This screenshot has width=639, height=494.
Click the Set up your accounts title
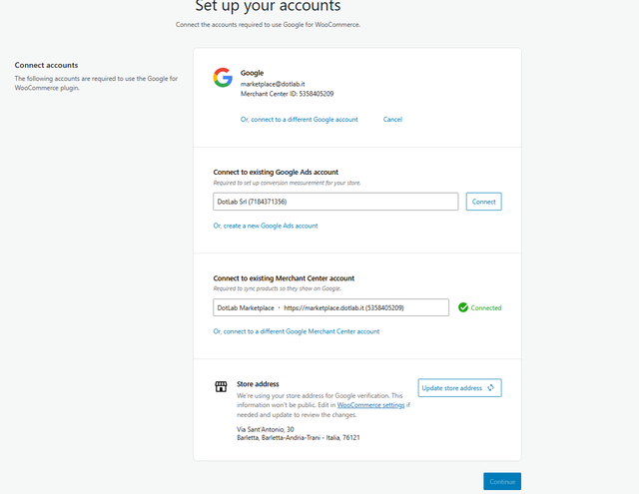pyautogui.click(x=268, y=6)
